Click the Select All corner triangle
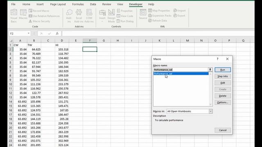 [x=11, y=41]
